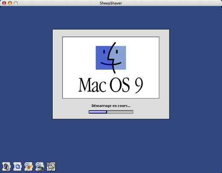Screen dimensions: 222x173
Task: Click the plain QuickTime extension icon
Action: coord(18,167)
